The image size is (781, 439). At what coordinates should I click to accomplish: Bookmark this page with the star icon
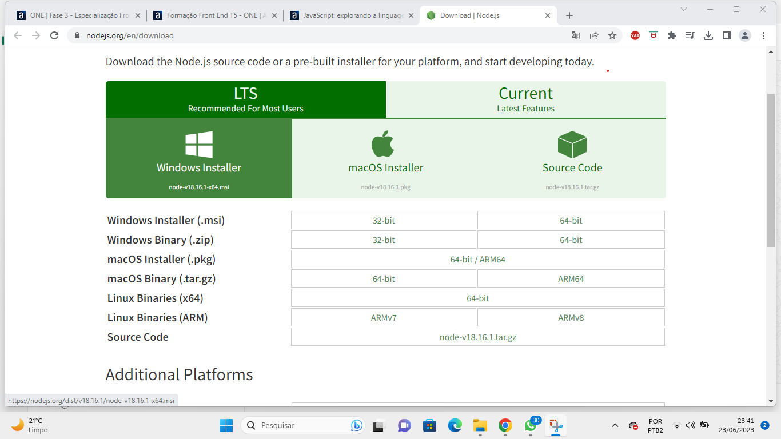click(612, 35)
